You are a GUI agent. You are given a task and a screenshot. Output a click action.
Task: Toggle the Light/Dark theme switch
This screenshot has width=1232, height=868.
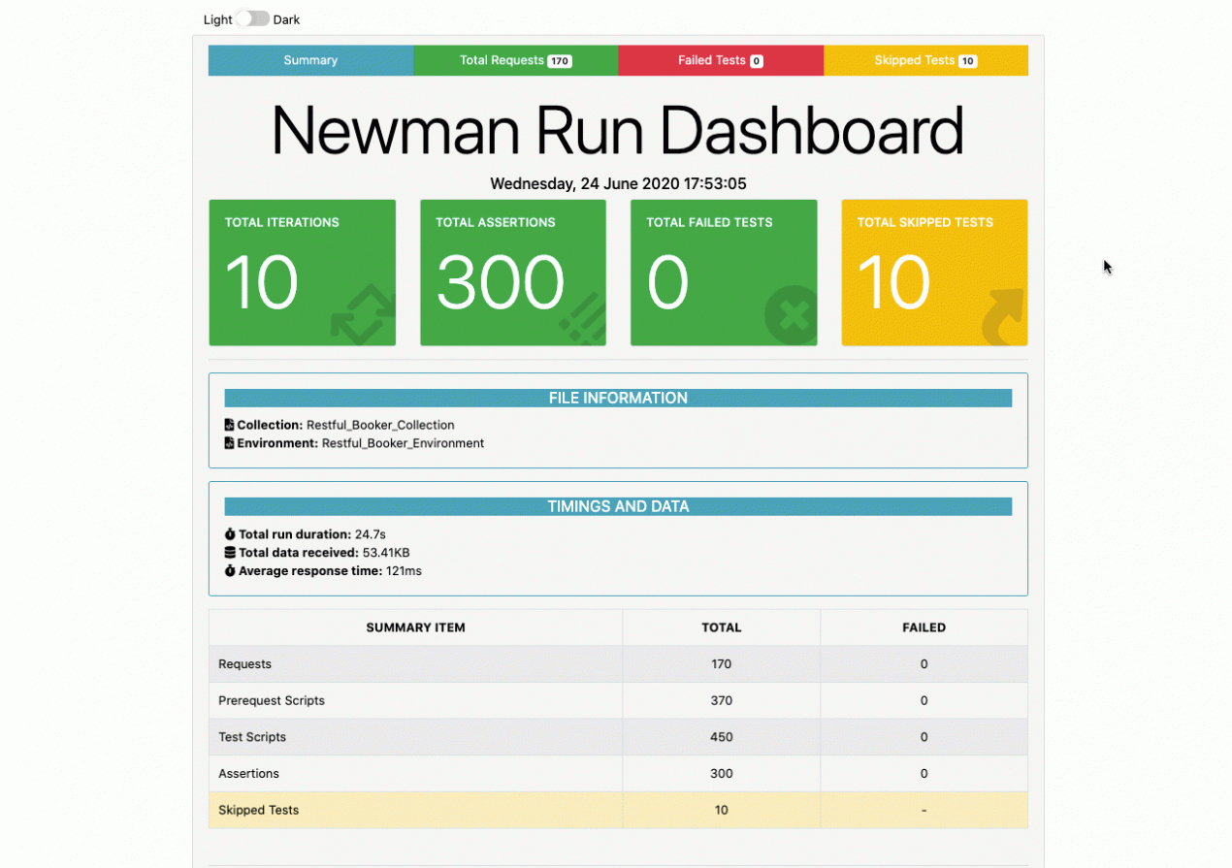click(x=252, y=18)
